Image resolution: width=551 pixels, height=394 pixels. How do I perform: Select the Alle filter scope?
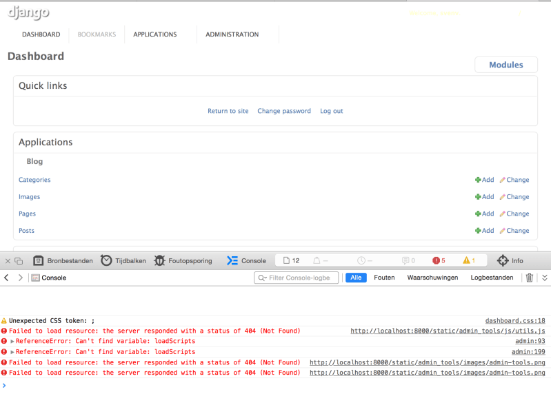(356, 278)
